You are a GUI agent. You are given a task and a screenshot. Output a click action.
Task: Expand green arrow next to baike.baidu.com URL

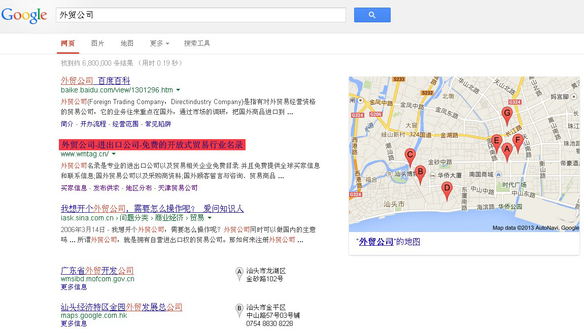[178, 90]
